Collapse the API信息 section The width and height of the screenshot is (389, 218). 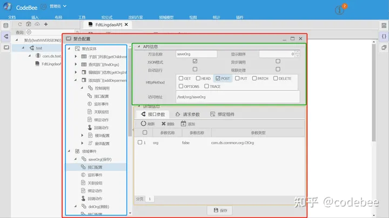click(139, 46)
